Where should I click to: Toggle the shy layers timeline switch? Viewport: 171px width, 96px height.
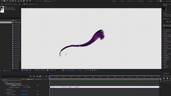(x=37, y=77)
